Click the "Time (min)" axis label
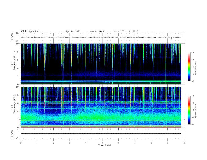Screen dimensions: 207x160 pyautogui.click(x=105, y=145)
